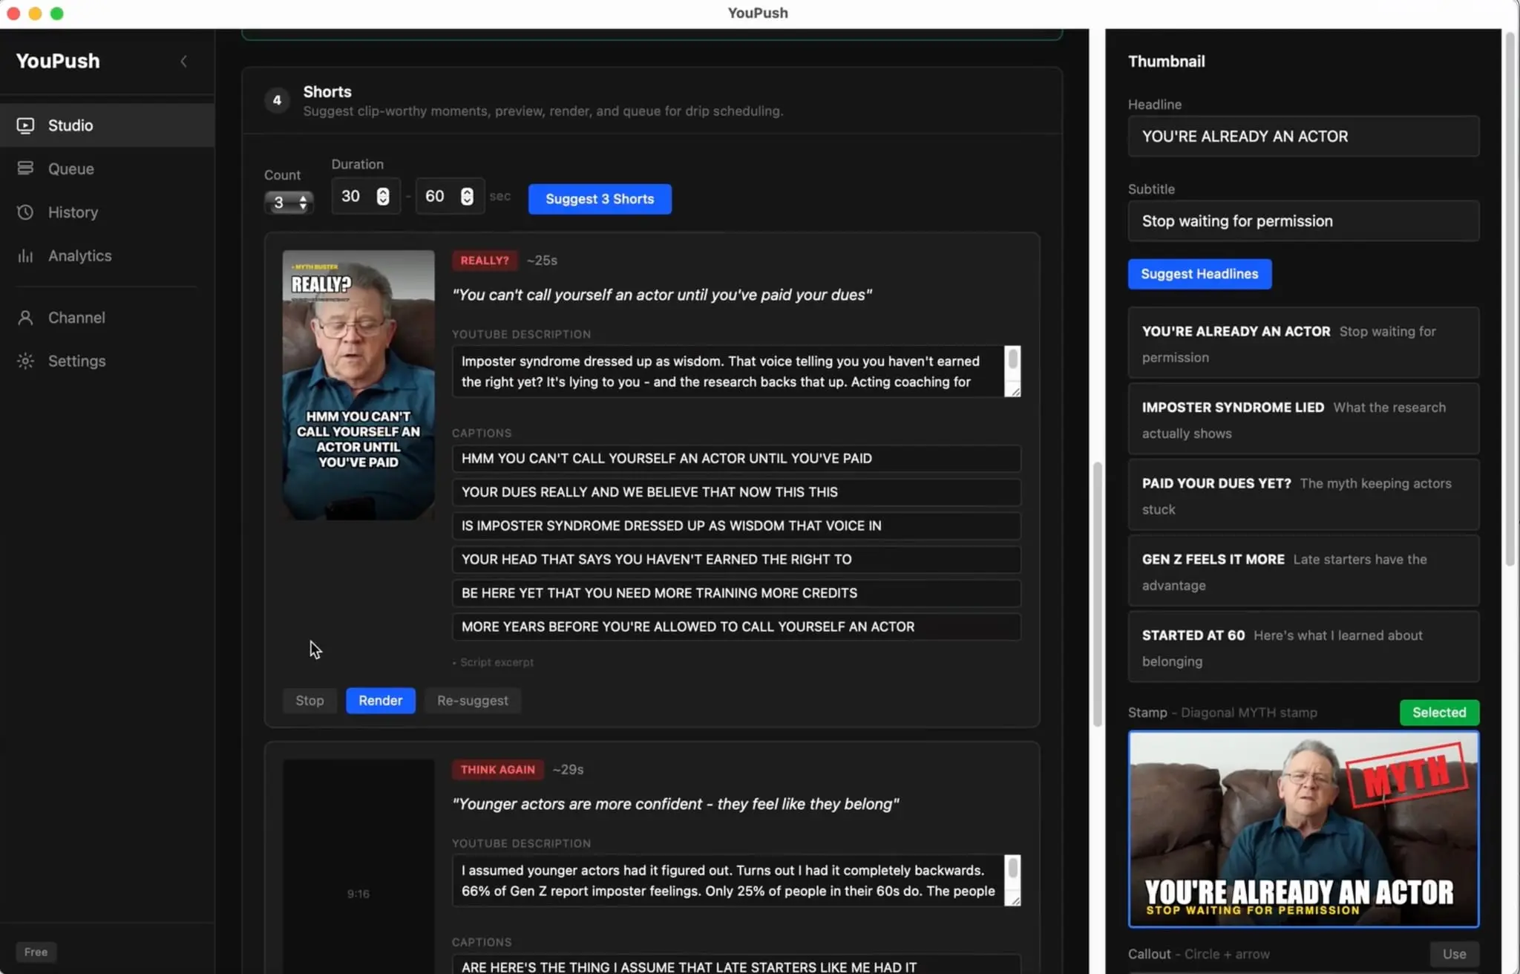Click the main panel vertical scrollbar
The width and height of the screenshot is (1520, 974).
click(1097, 594)
